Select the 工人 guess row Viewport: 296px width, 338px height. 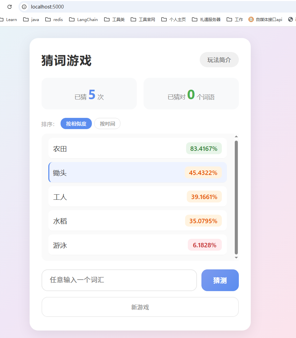coord(137,197)
